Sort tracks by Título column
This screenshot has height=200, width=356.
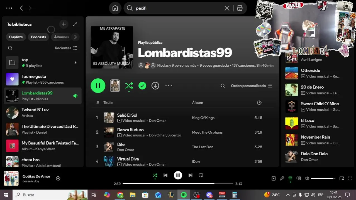click(x=108, y=102)
